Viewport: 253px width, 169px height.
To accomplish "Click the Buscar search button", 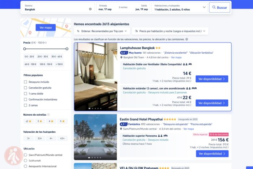I will click(x=220, y=8).
